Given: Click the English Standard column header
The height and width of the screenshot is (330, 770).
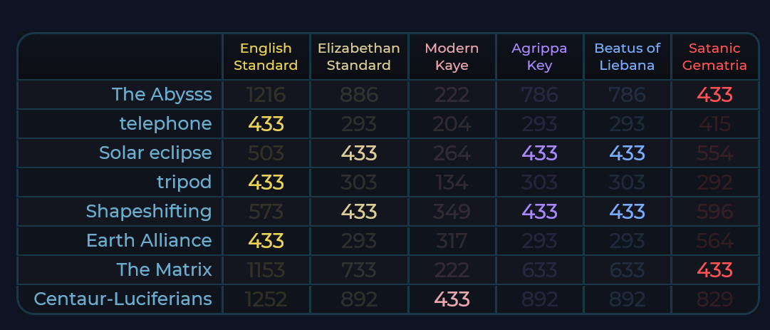Looking at the screenshot, I should tap(266, 57).
